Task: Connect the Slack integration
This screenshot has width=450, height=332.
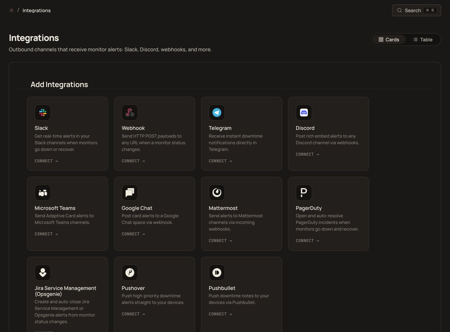Action: click(x=46, y=161)
